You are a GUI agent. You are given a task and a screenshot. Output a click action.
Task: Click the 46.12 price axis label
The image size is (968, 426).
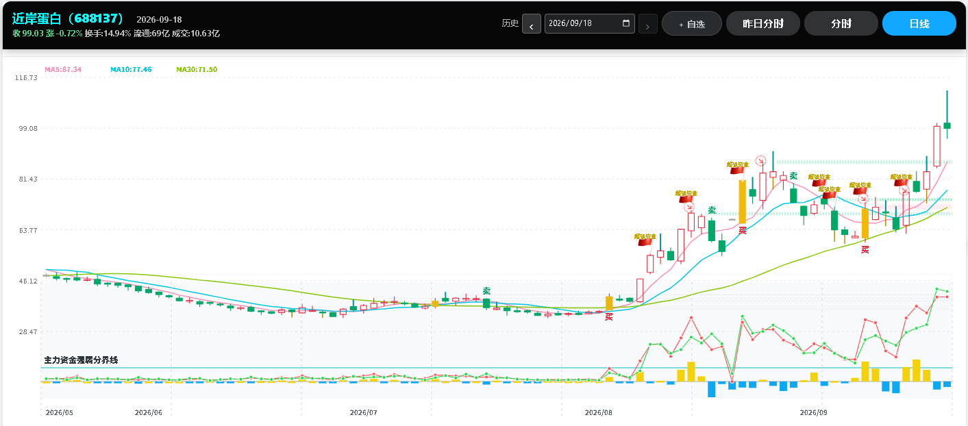click(28, 281)
